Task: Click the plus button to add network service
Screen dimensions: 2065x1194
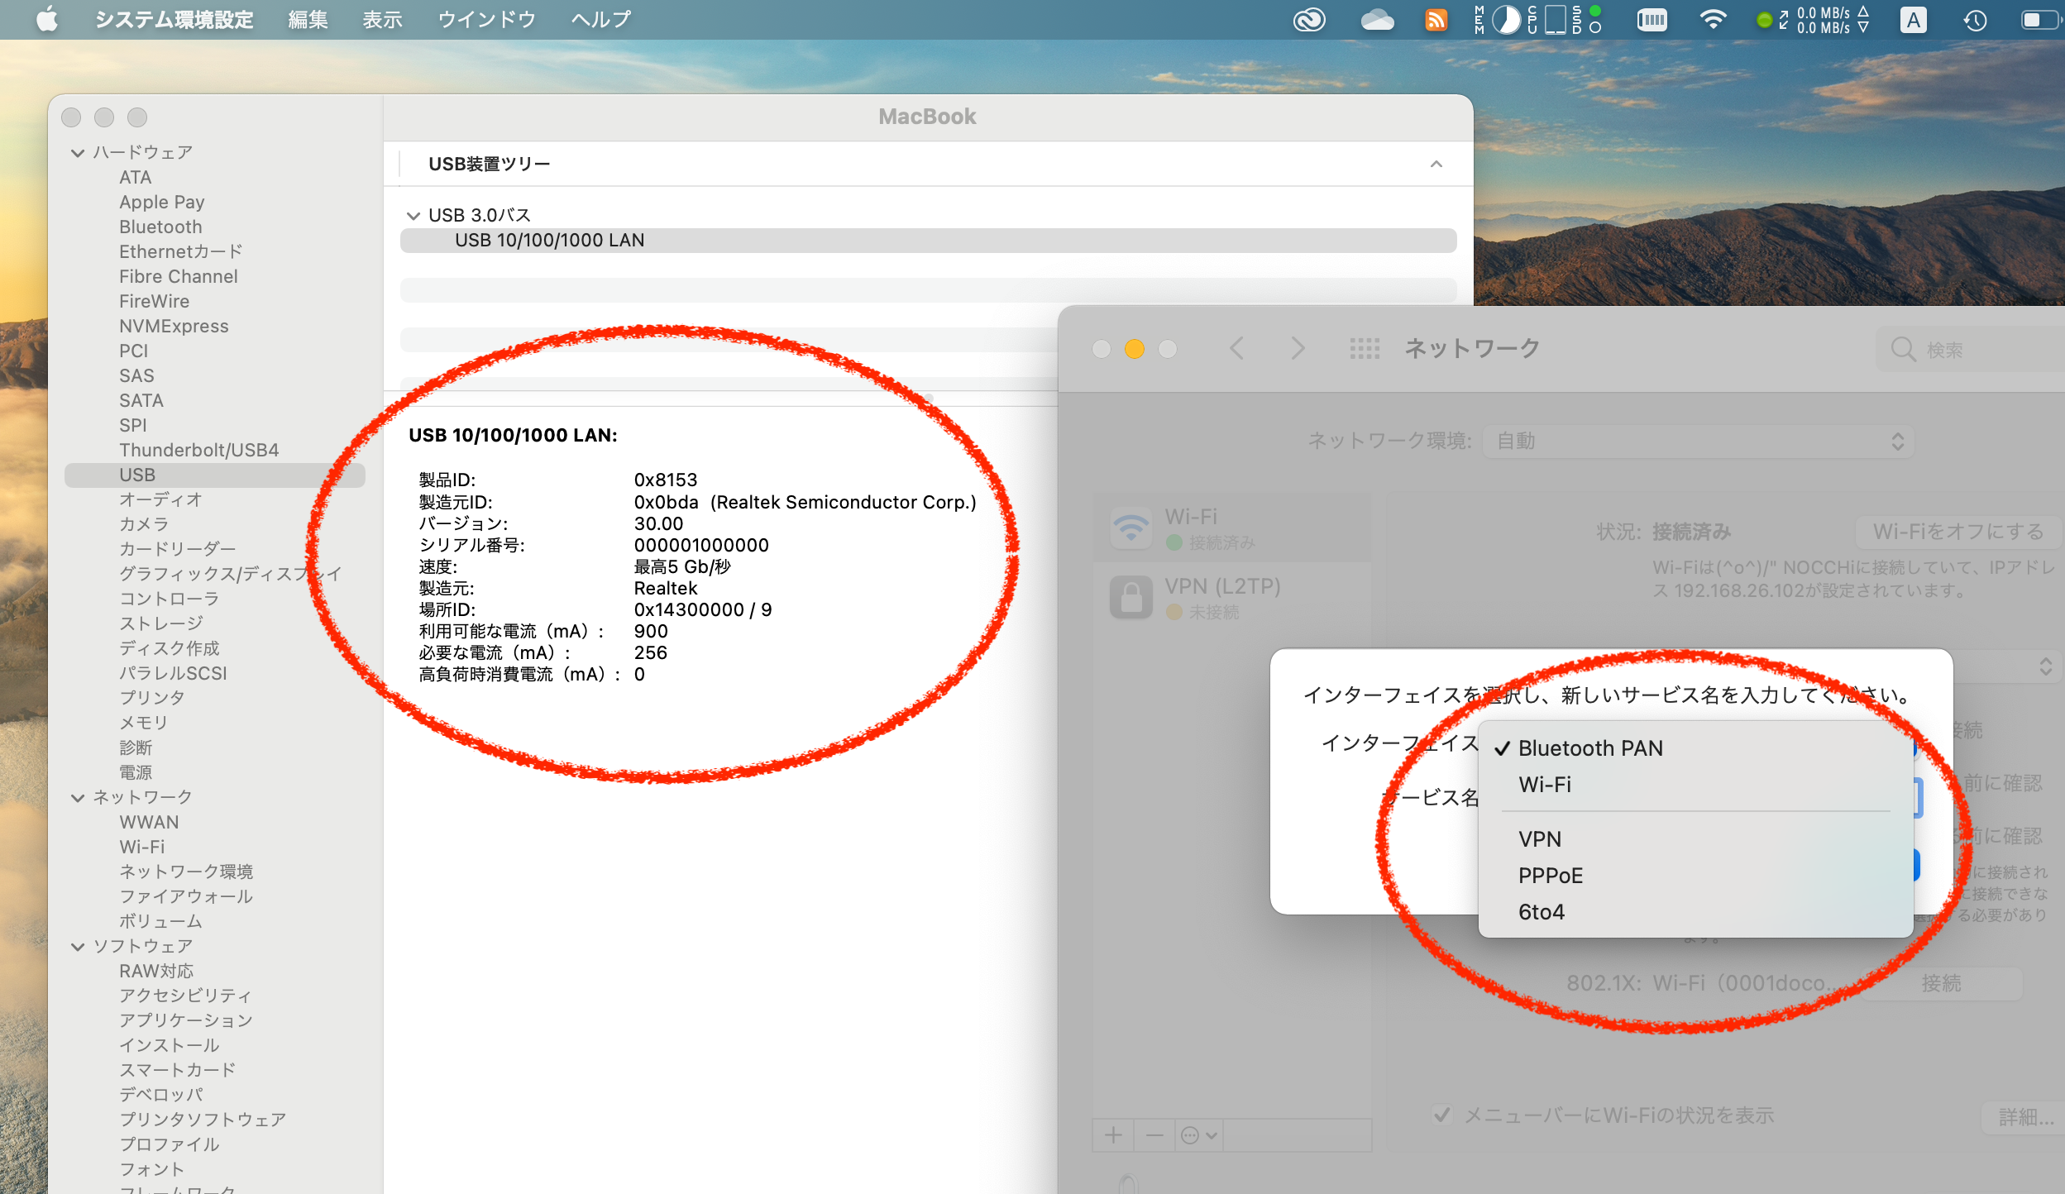Action: point(1113,1135)
